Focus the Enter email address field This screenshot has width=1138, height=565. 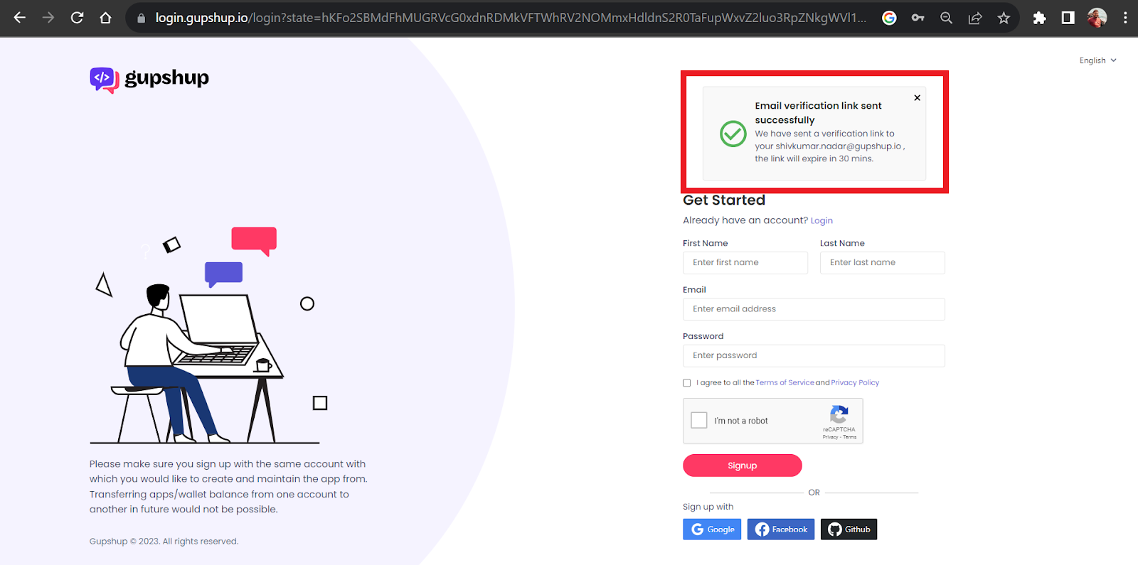tap(814, 309)
